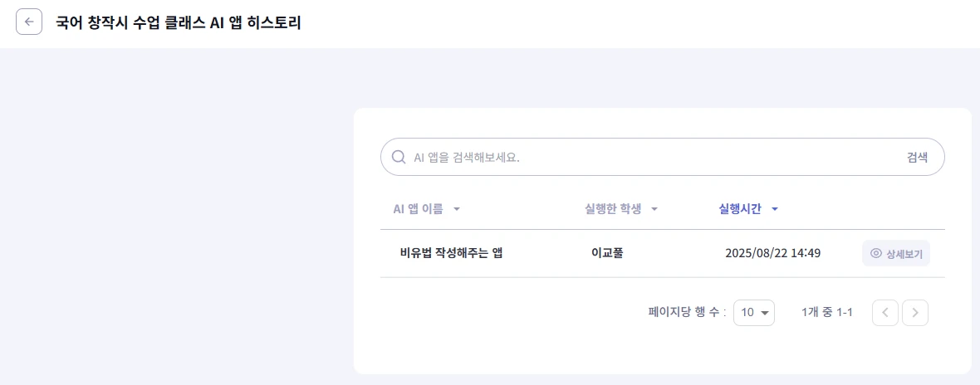Click the 2025/08/22 14:49 timestamp cell
Screen dimensions: 980x385
tap(772, 253)
